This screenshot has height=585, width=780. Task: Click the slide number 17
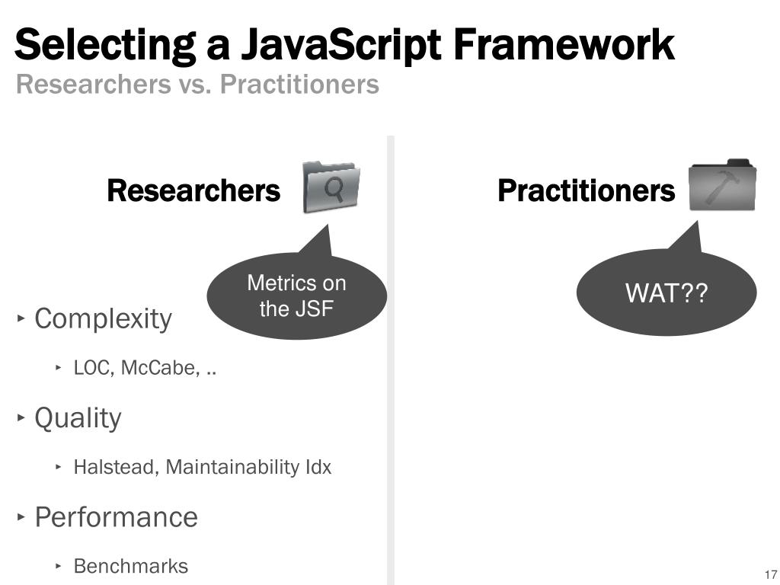[x=771, y=574]
